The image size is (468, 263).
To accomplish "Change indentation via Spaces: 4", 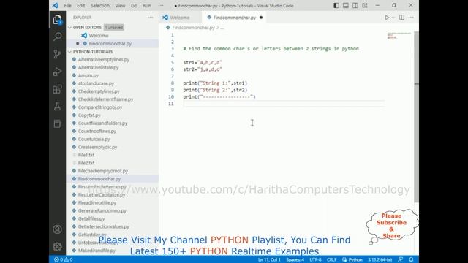I will 295,259.
